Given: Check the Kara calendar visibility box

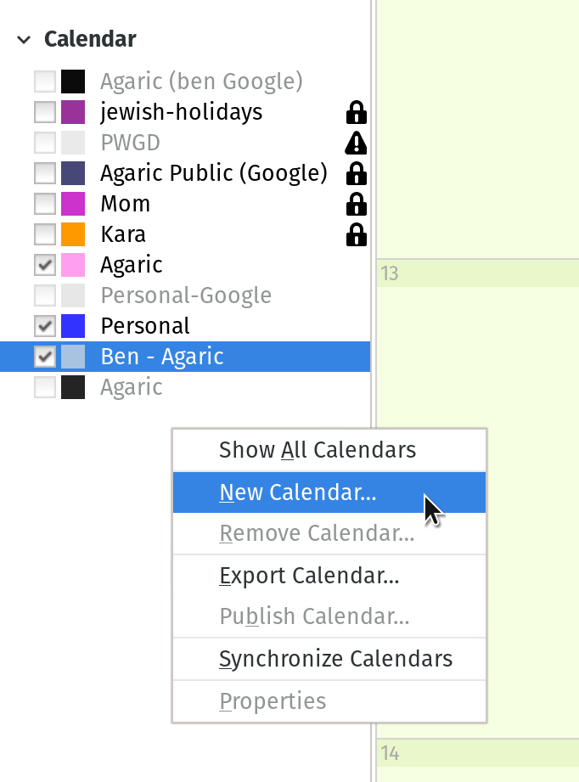Looking at the screenshot, I should pyautogui.click(x=44, y=233).
